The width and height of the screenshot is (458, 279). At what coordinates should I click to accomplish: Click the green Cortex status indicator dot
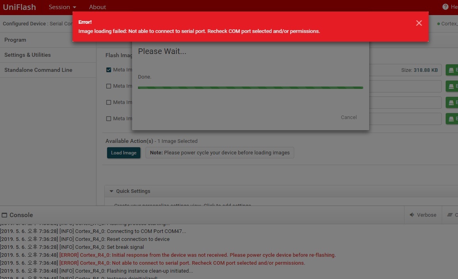click(439, 24)
